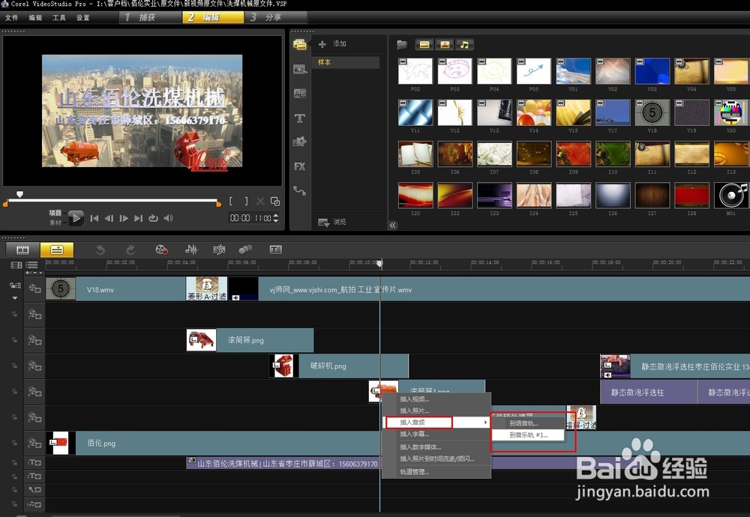The width and height of the screenshot is (750, 517).
Task: Click the scissors Split Clip icon
Action: 260,202
